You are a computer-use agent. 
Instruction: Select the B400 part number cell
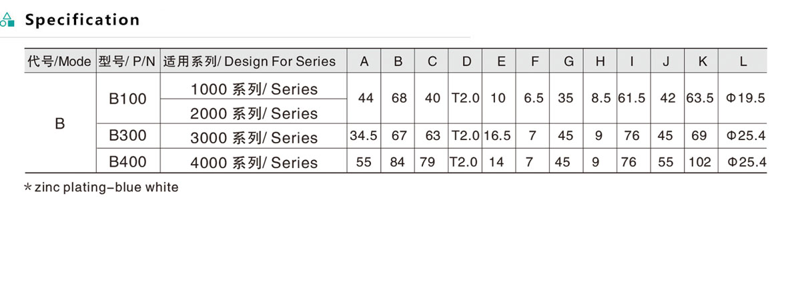(127, 161)
